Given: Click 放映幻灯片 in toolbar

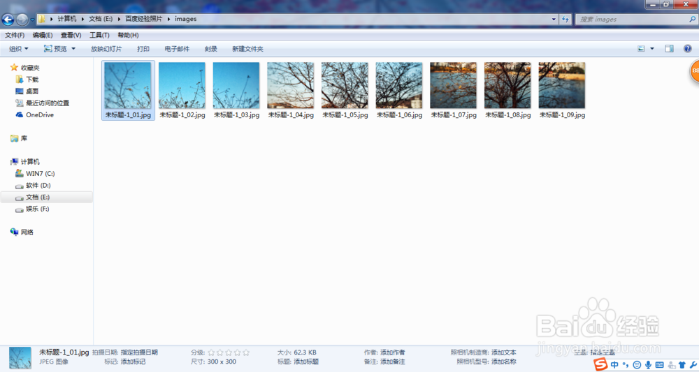Looking at the screenshot, I should coord(106,49).
